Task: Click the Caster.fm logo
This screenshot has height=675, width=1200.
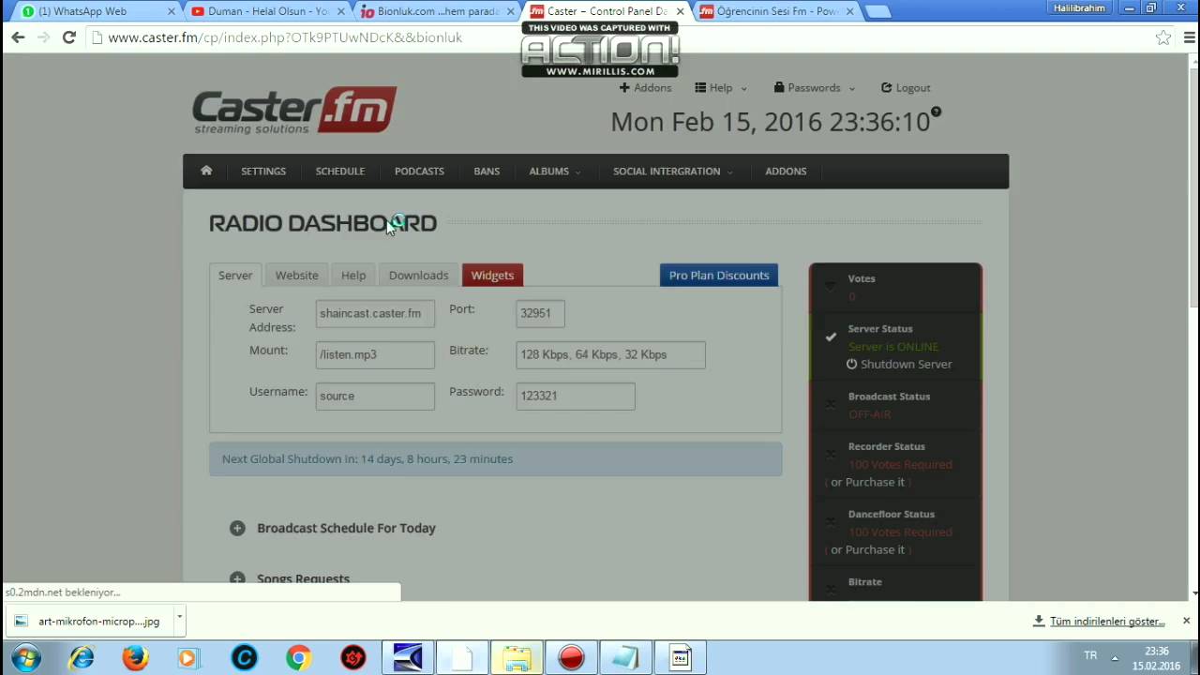Action: [294, 111]
